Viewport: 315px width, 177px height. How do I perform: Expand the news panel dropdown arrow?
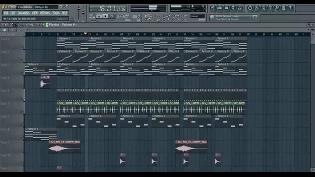(x=251, y=18)
